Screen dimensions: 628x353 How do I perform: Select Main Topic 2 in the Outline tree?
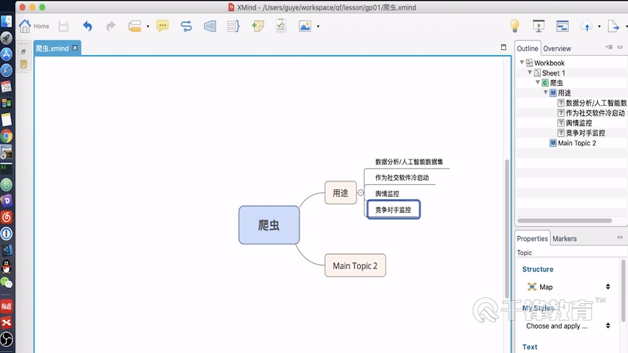point(576,143)
